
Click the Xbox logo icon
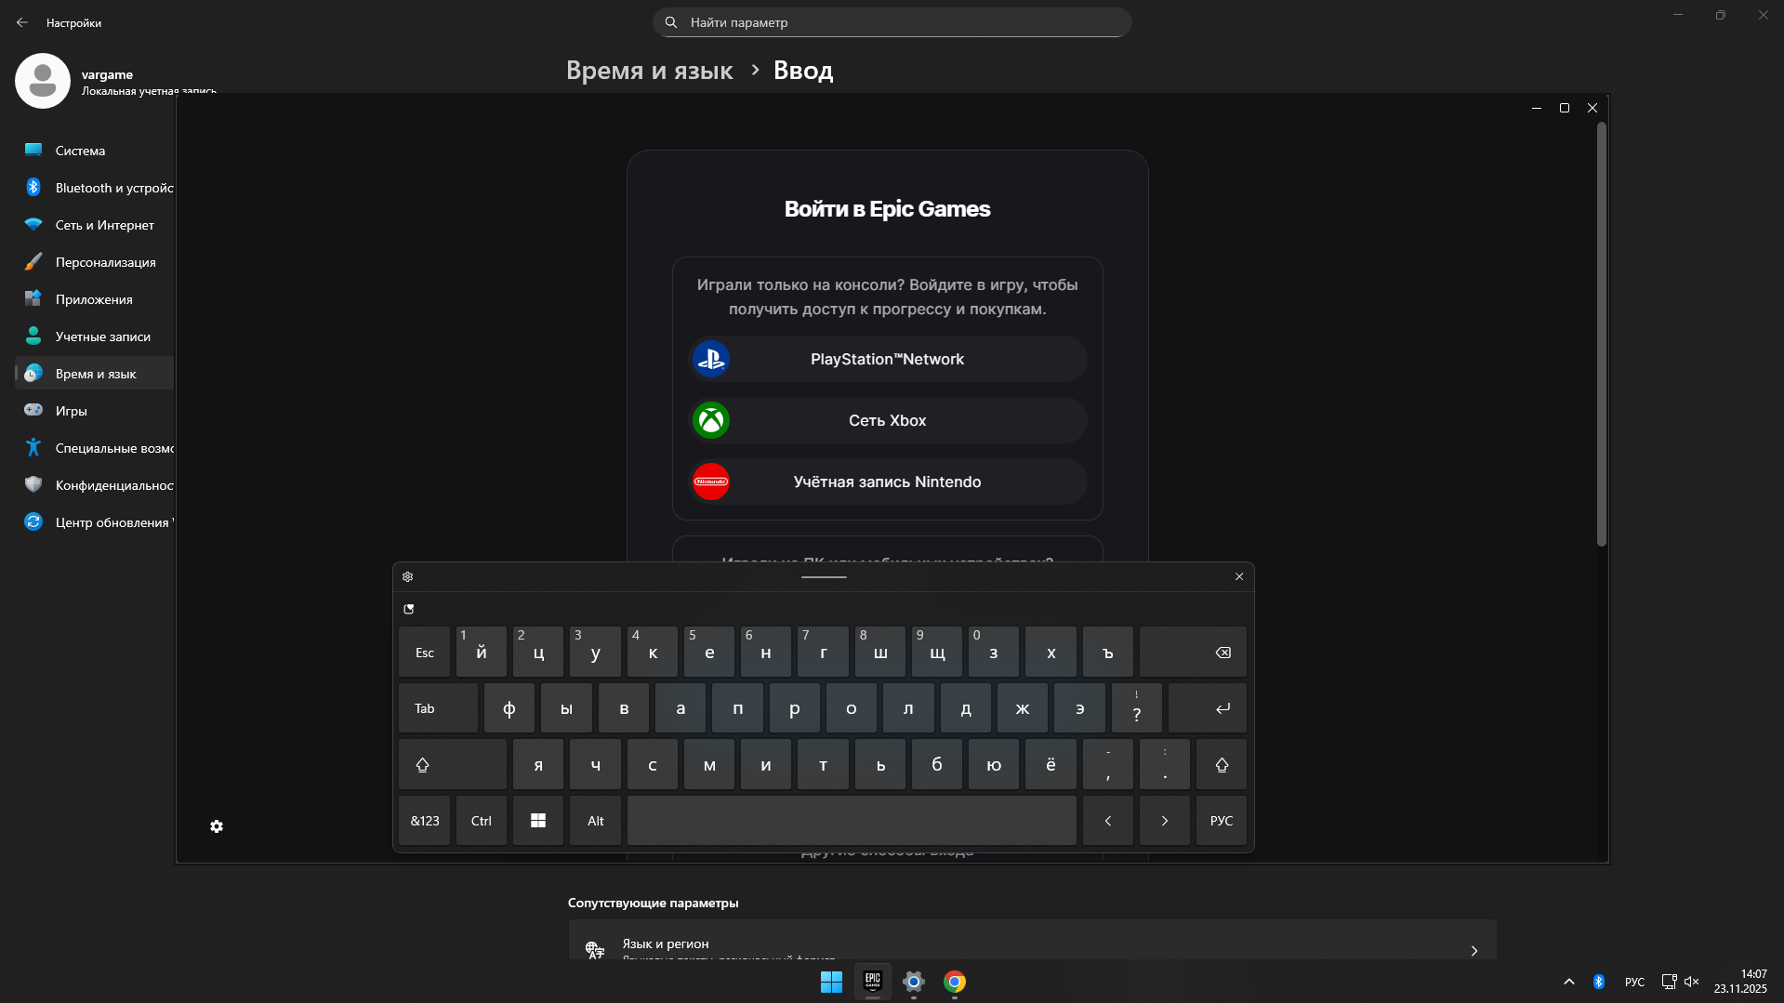click(x=711, y=420)
